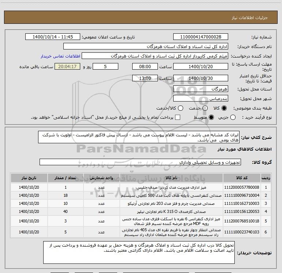Click item name میز اداری مدیریت مدل کردنزا
The height and width of the screenshot is (273, 282).
pos(171,188)
